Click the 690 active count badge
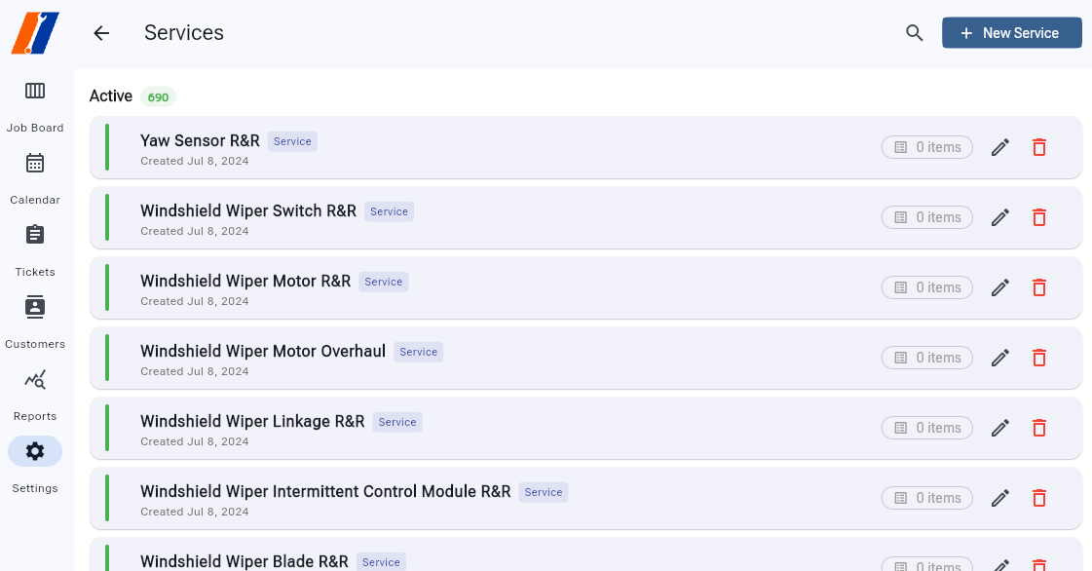This screenshot has height=571, width=1092. (159, 96)
